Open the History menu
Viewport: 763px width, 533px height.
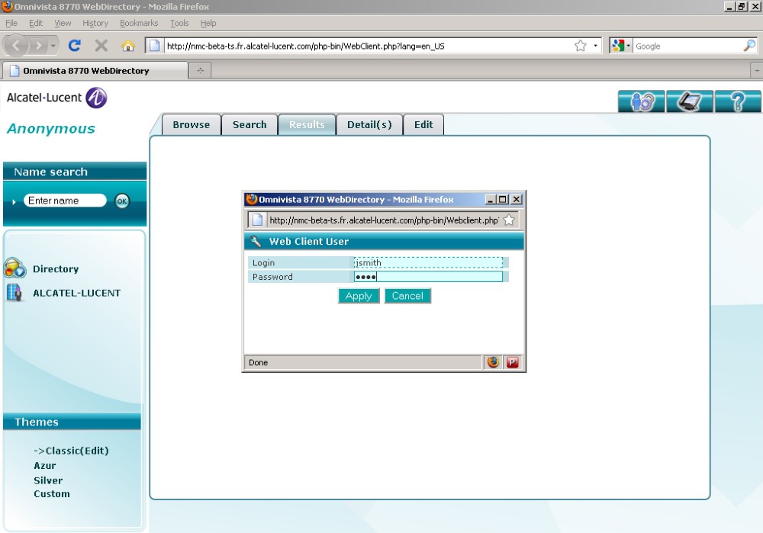(x=95, y=23)
